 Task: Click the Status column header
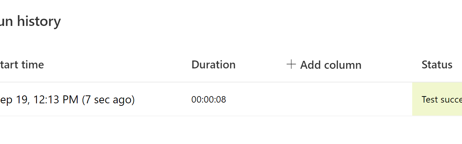pyautogui.click(x=437, y=65)
